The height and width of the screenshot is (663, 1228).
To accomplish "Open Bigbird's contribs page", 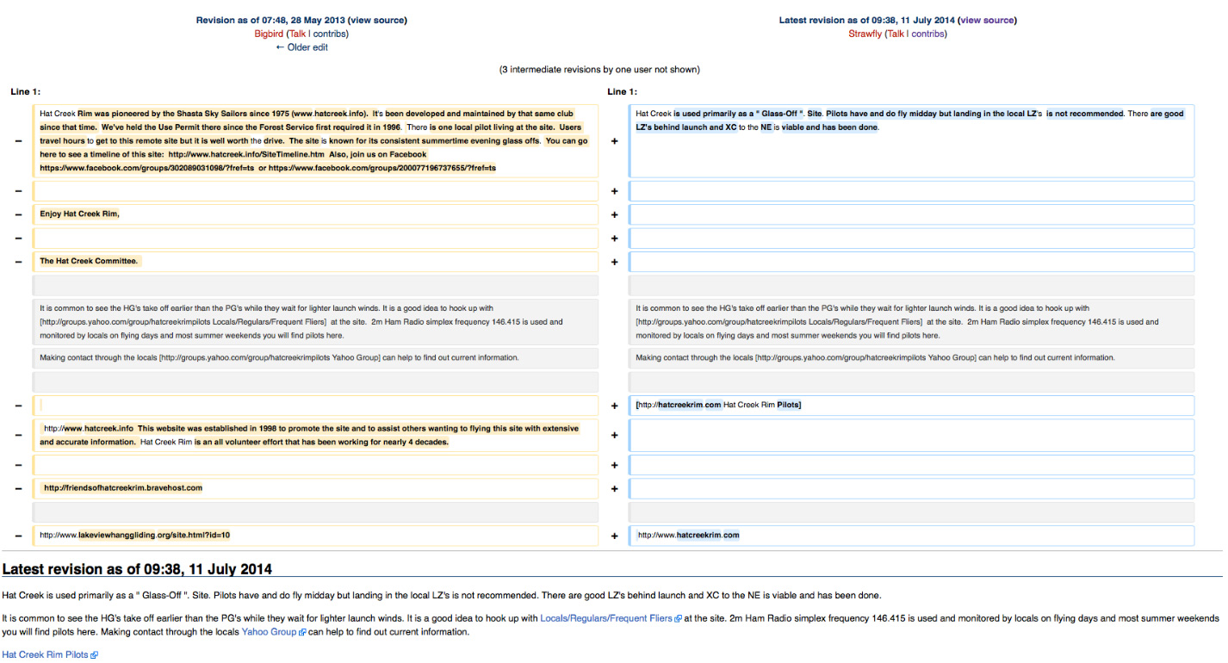I will tap(329, 34).
